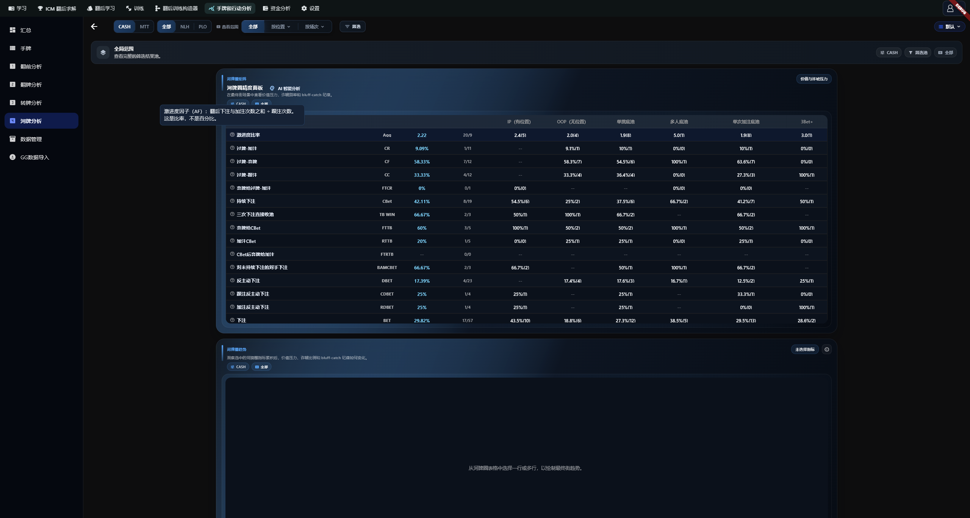
Task: Select 全部 game variant option
Action: 166,26
